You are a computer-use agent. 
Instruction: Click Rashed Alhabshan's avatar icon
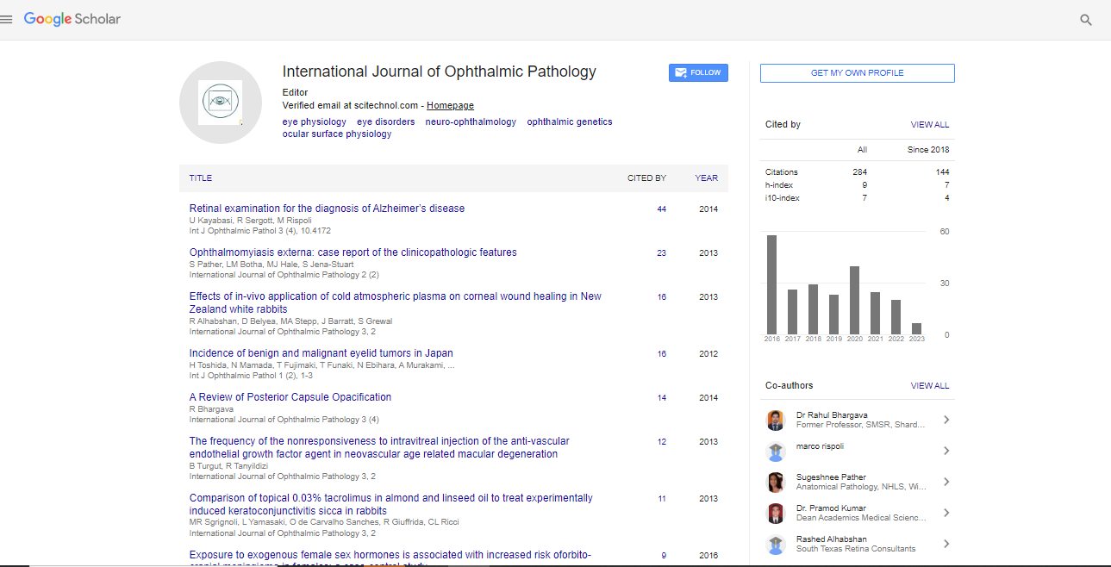[776, 544]
